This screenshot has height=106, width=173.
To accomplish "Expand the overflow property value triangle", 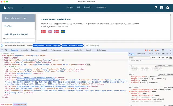I will (x=141, y=83).
